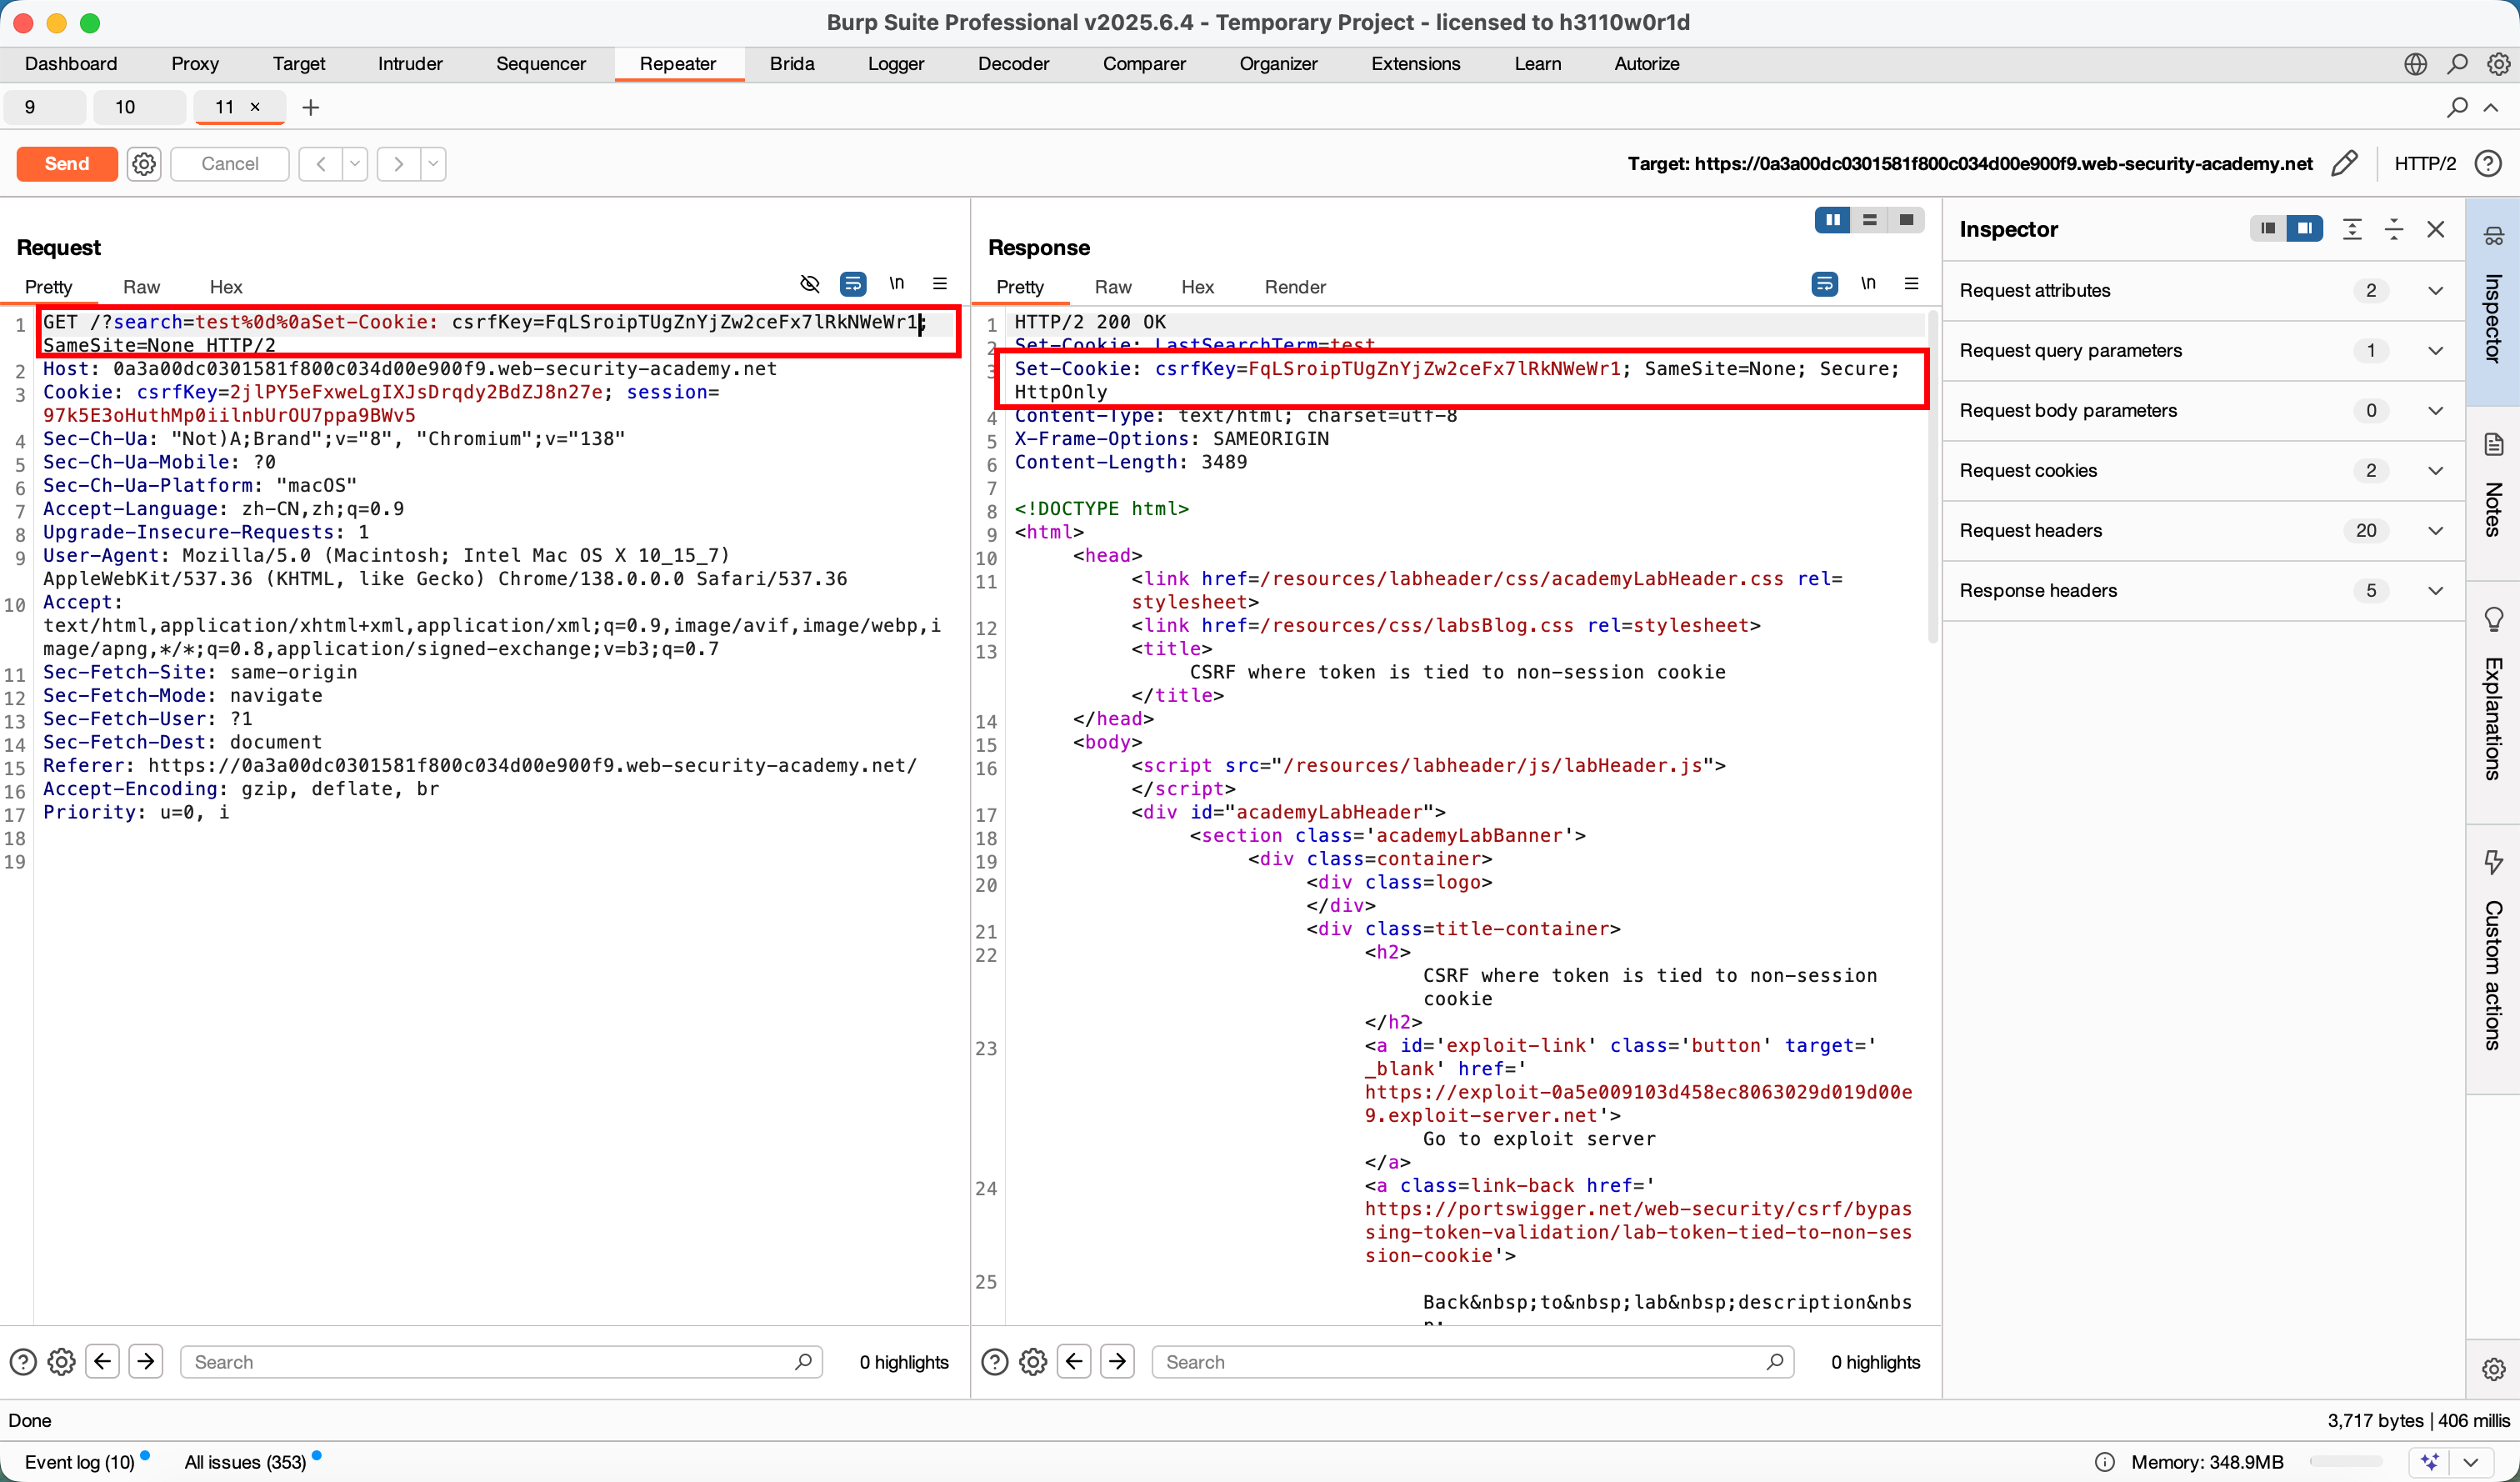This screenshot has width=2520, height=1482.
Task: Collapse all Inspector sections icon
Action: click(x=2394, y=229)
